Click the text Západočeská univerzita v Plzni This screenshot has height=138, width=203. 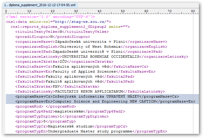[x=90, y=42]
